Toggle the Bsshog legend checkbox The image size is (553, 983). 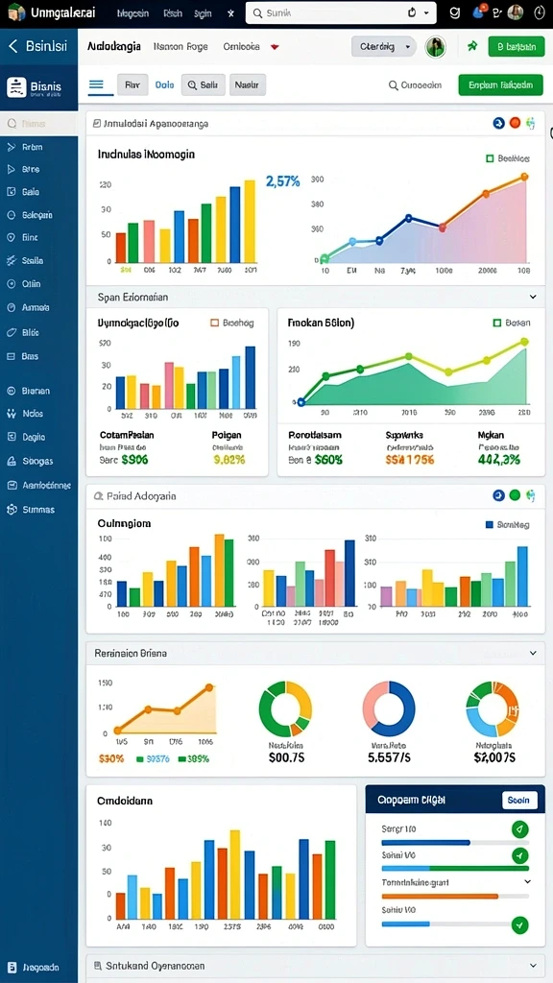(x=214, y=323)
